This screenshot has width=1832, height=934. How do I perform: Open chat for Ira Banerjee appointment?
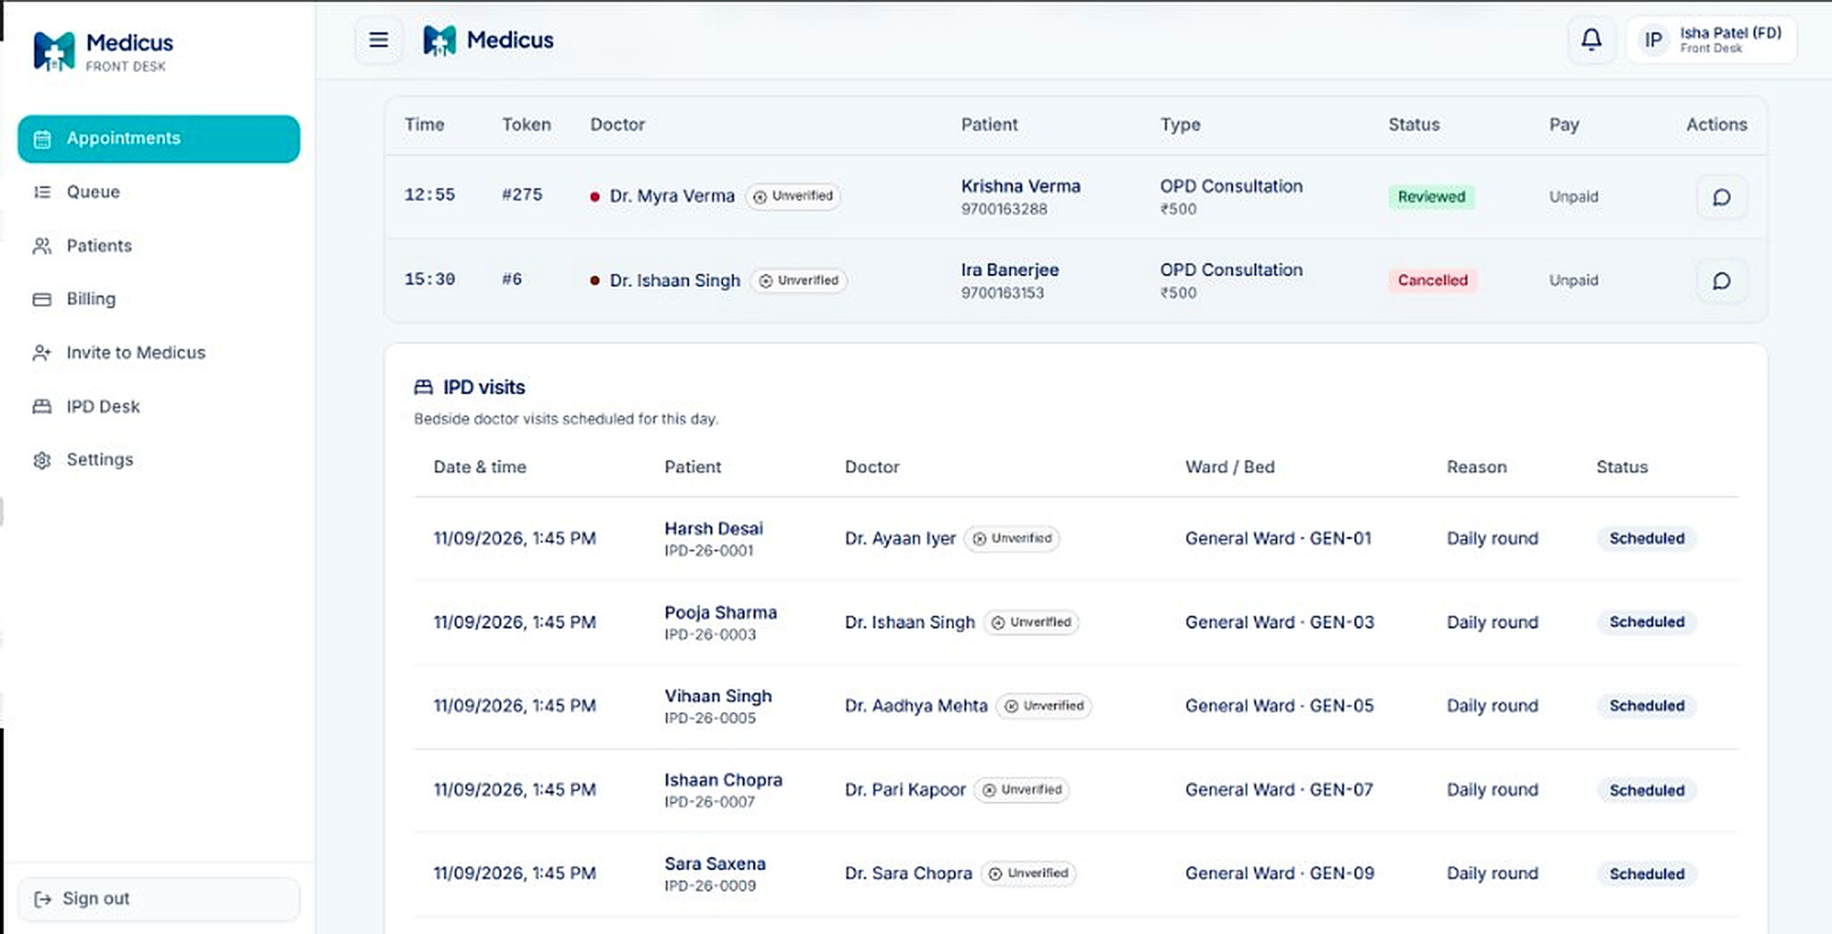click(1721, 281)
